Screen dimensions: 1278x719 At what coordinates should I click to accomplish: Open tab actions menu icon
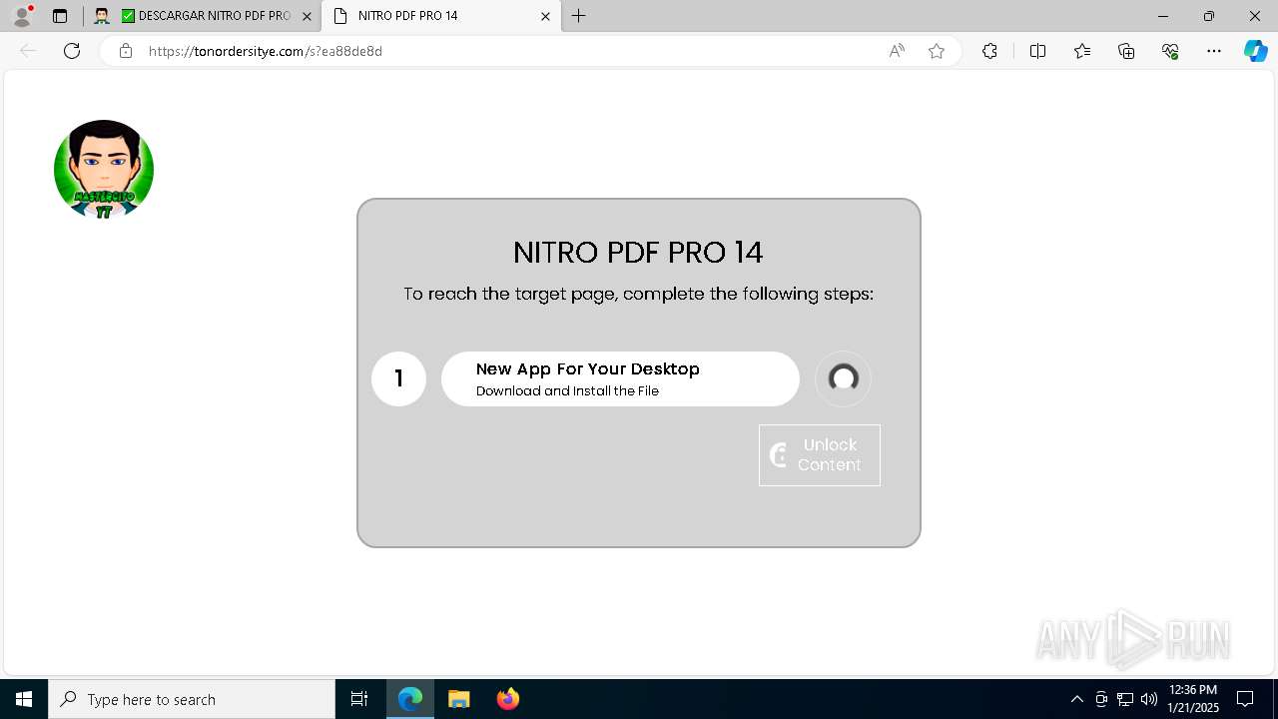click(60, 16)
